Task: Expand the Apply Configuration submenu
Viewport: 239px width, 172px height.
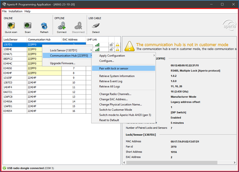Action: tap(123, 56)
